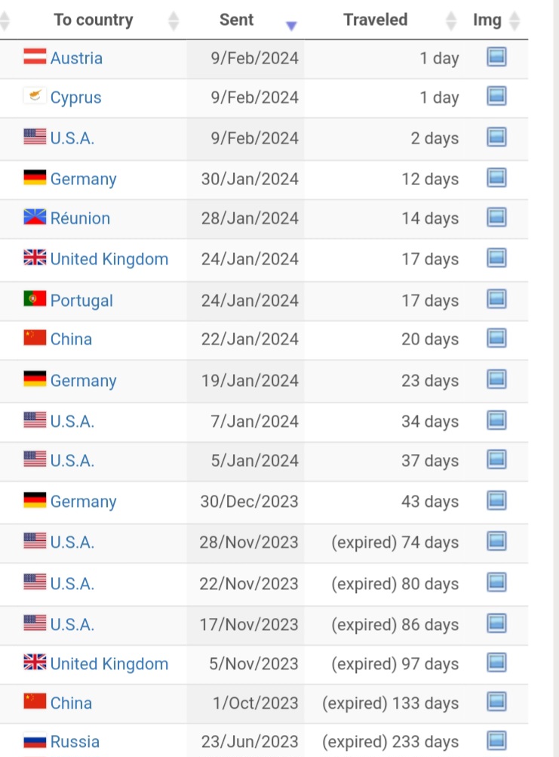
Task: Open image icon for Austria postcard
Action: [496, 57]
